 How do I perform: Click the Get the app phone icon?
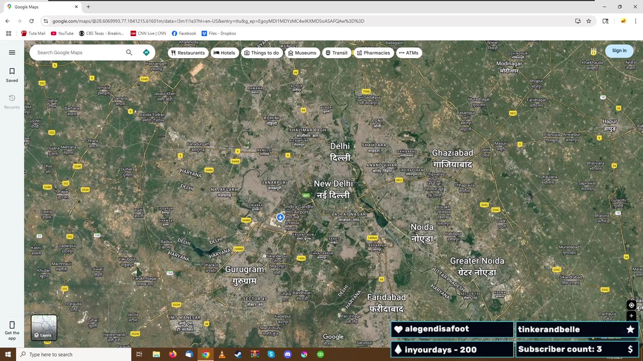12,325
